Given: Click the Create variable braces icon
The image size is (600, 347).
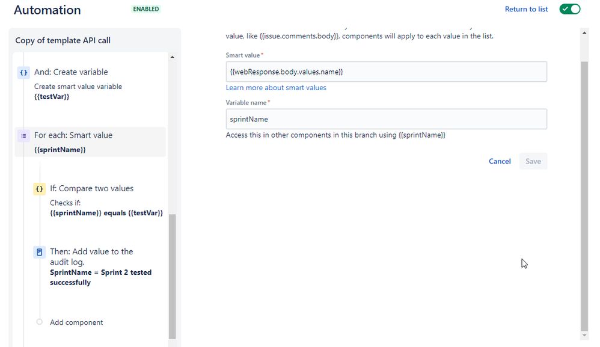Looking at the screenshot, I should click(x=23, y=72).
